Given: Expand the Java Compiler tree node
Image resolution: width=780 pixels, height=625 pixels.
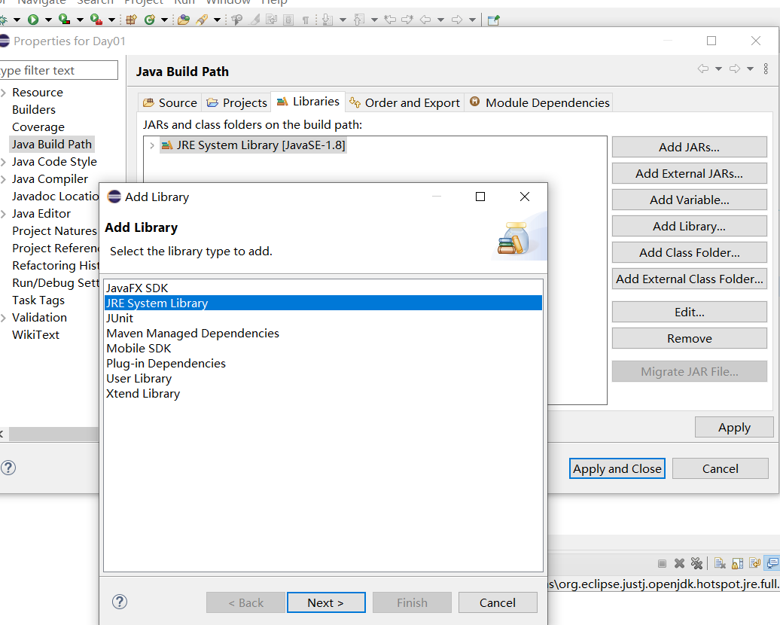Looking at the screenshot, I should coord(4,179).
